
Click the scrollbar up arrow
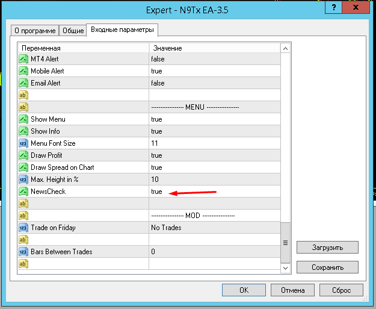pyautogui.click(x=285, y=49)
